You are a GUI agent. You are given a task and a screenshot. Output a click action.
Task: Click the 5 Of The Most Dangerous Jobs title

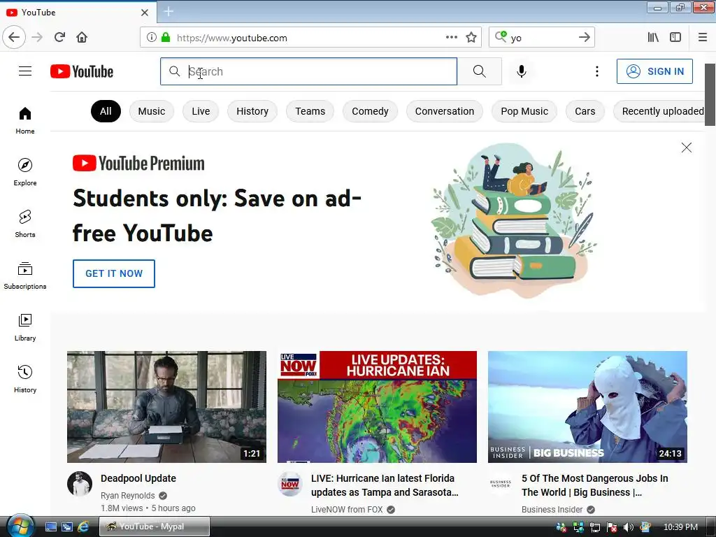[594, 485]
